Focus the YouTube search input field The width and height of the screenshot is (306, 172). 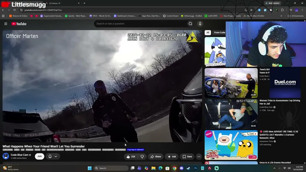coord(141,24)
